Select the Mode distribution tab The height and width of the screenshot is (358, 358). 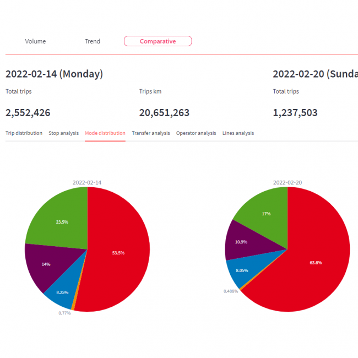point(105,133)
